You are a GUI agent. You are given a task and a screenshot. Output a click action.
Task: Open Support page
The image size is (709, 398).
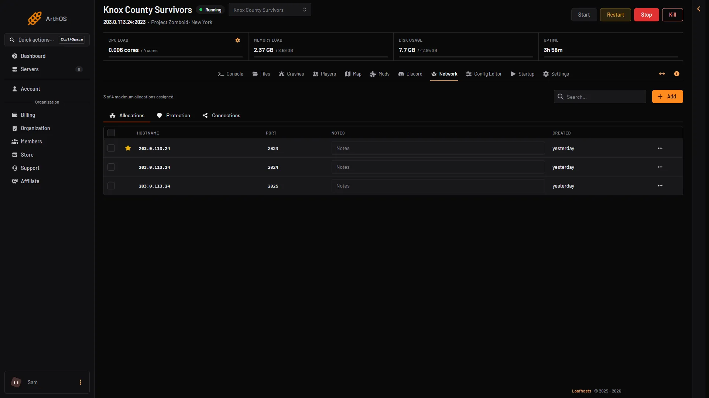pyautogui.click(x=47, y=168)
